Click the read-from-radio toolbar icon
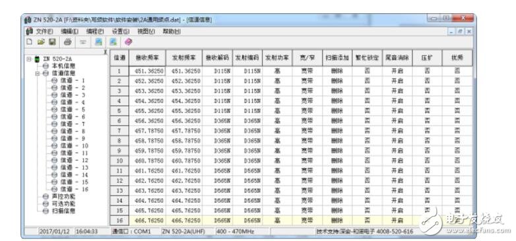Viewport: 516px width, 241px height. 98,42
